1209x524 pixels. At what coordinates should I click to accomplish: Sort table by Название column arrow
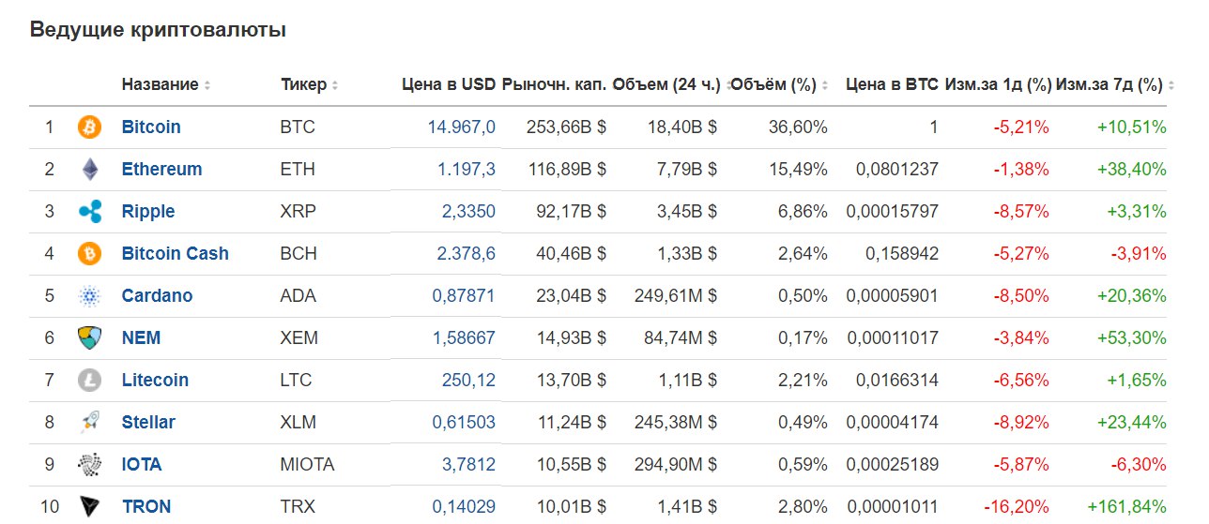pos(207,85)
